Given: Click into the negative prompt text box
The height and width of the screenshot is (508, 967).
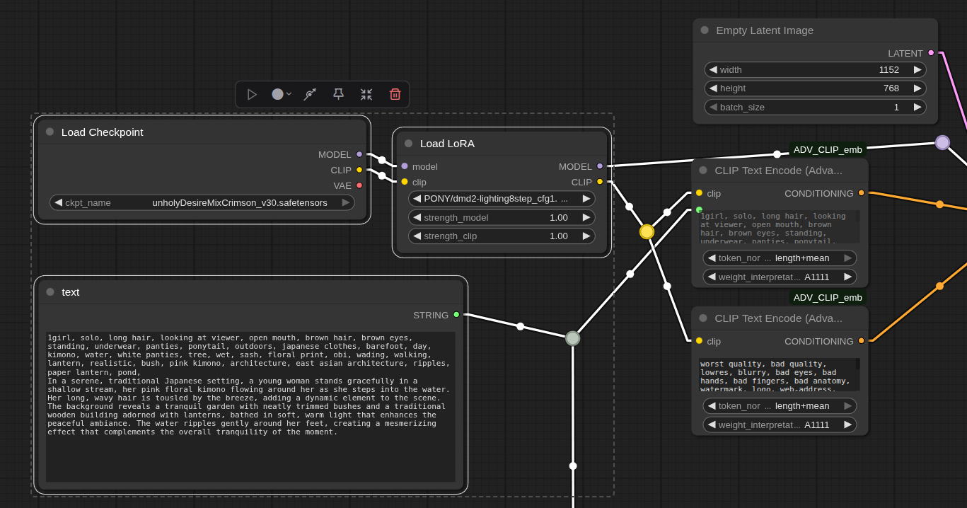Looking at the screenshot, I should (x=777, y=374).
